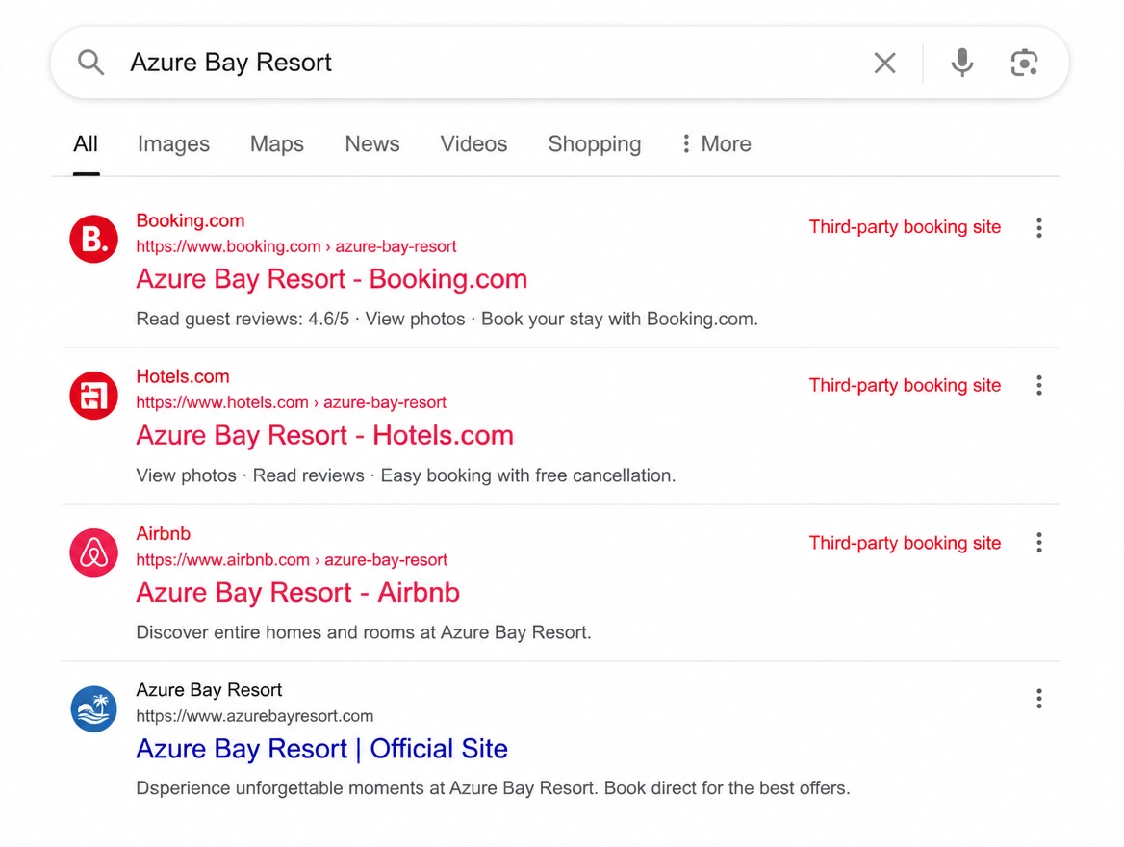Open the three-dot menu for the Booking.com result
Screen dimensions: 1124x847
tap(1038, 228)
